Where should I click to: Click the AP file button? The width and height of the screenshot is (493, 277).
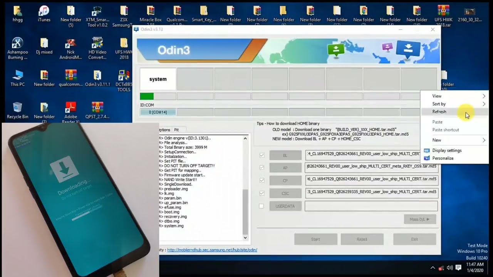click(285, 168)
